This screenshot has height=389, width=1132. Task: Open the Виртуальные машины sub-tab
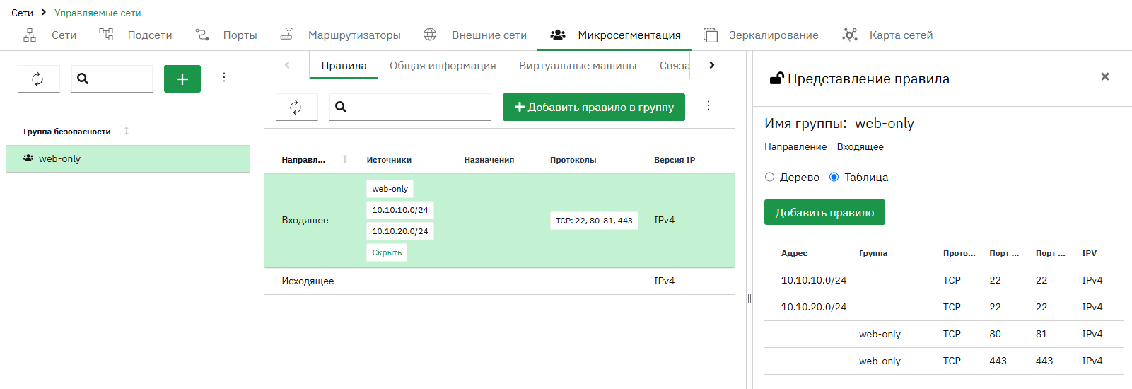click(x=578, y=66)
